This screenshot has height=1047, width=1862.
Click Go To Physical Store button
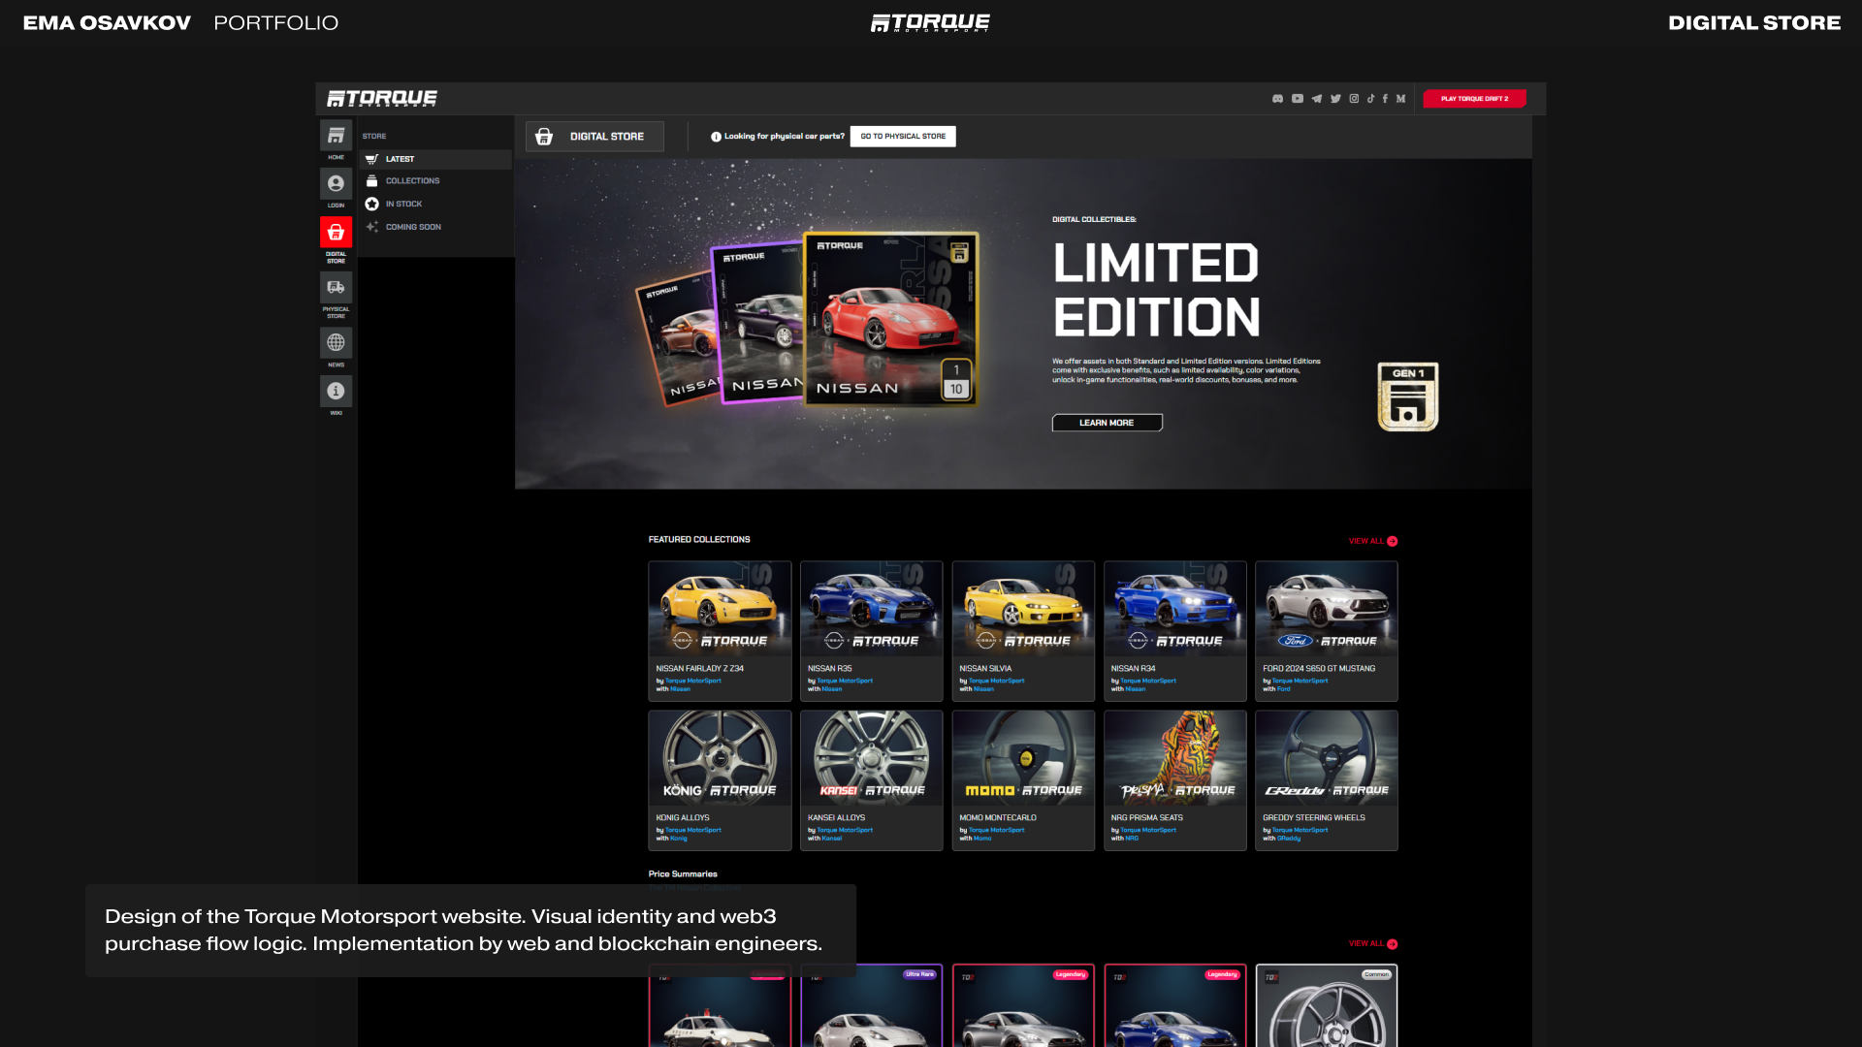click(903, 137)
